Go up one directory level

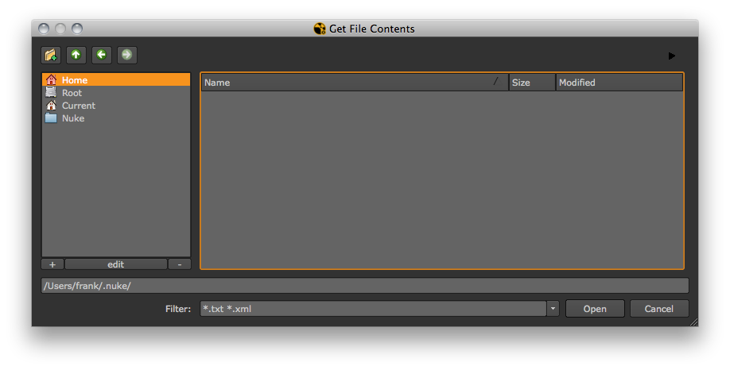[x=76, y=55]
